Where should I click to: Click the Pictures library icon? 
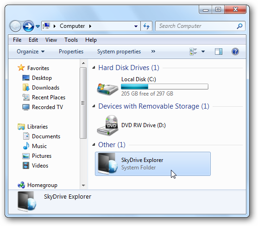click(26, 156)
